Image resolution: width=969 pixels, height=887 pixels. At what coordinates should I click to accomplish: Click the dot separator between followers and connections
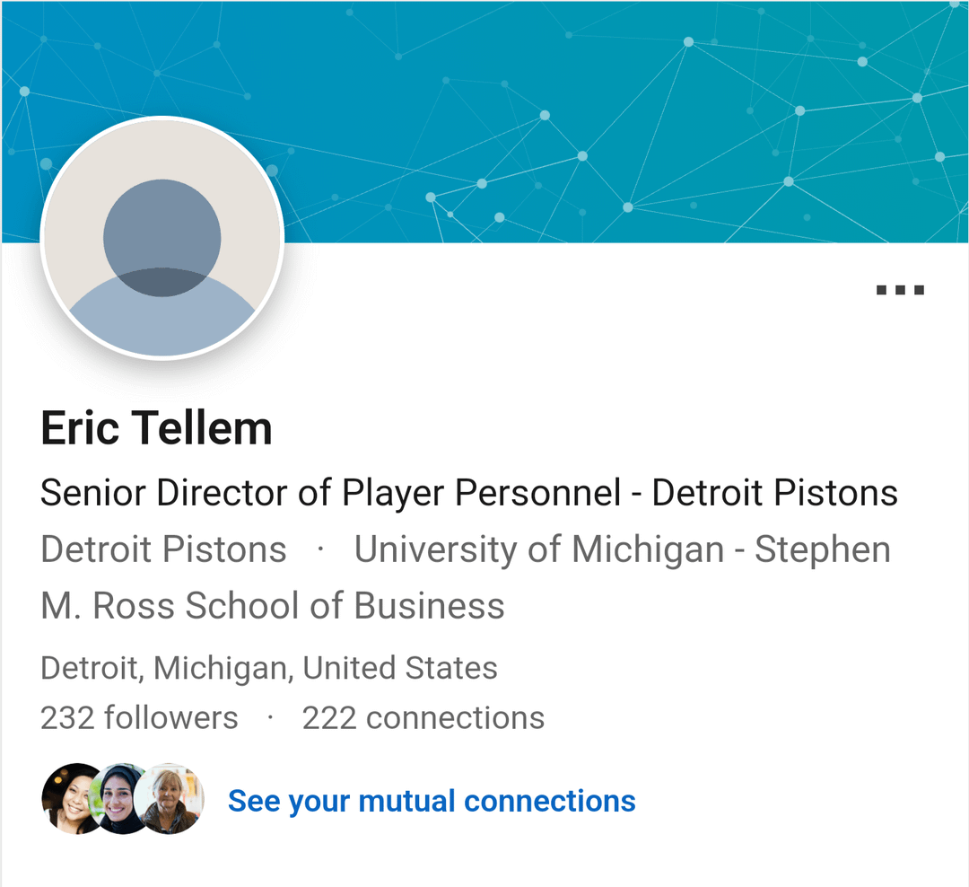point(270,717)
